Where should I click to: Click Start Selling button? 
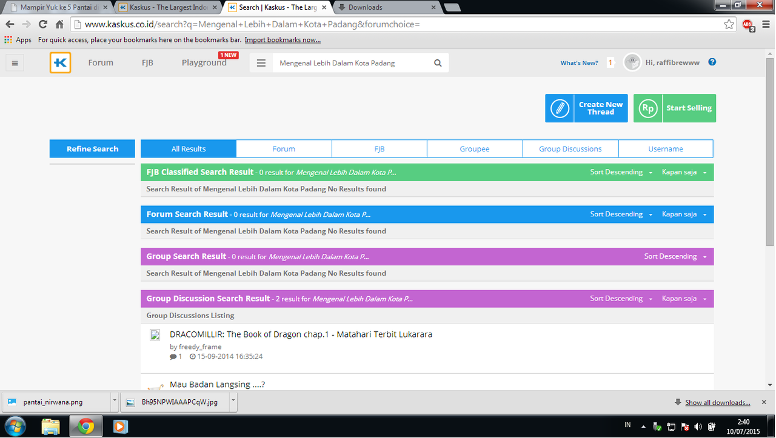pyautogui.click(x=675, y=108)
